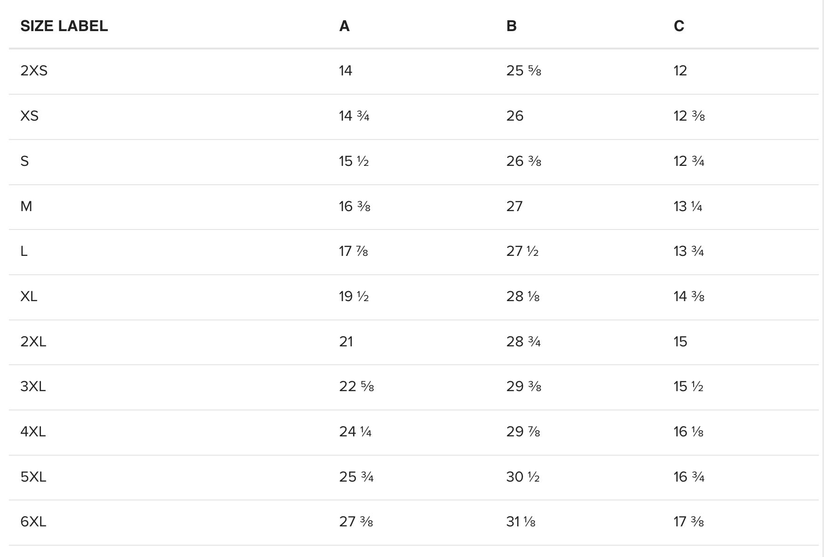Click the 5XL size label

tap(33, 477)
